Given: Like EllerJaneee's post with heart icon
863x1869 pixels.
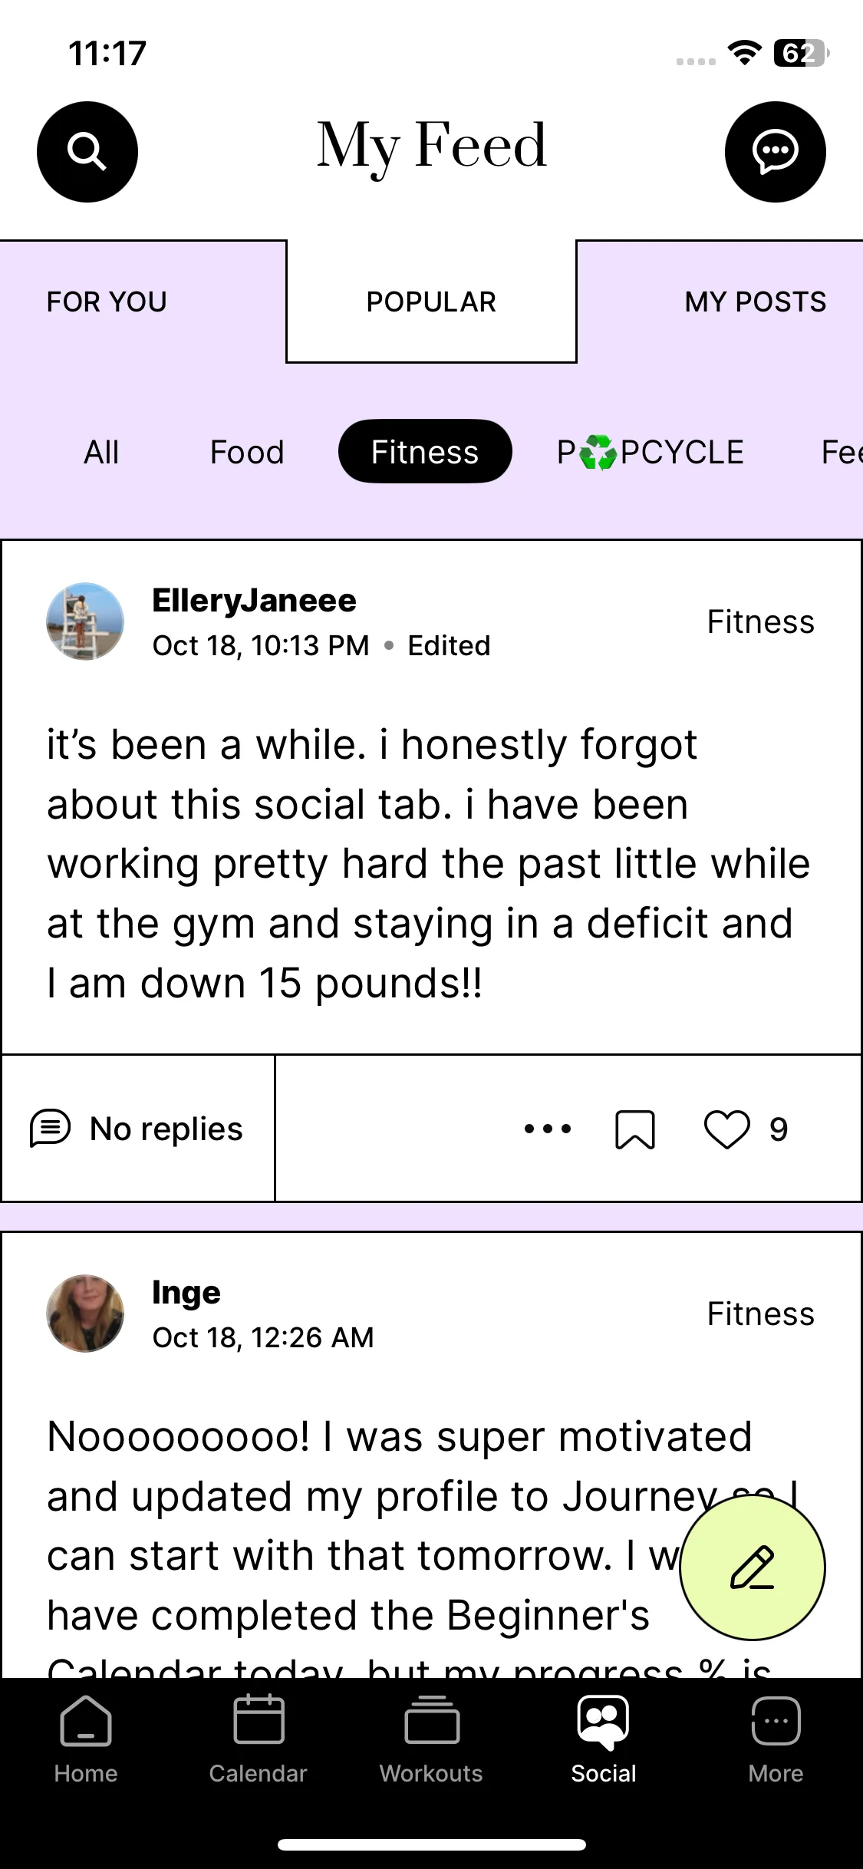Looking at the screenshot, I should click(726, 1129).
